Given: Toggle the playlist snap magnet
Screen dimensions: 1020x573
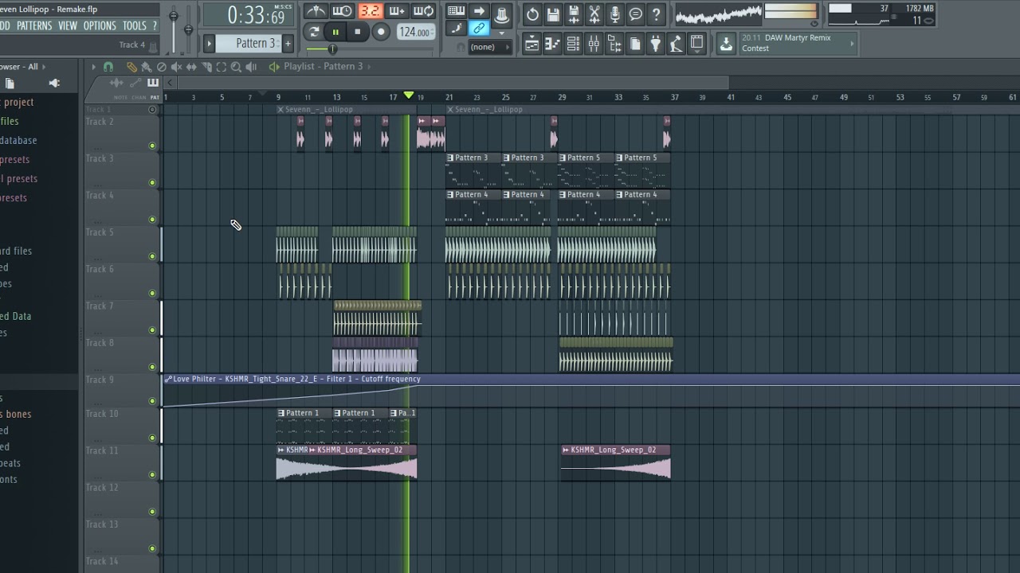Looking at the screenshot, I should tap(108, 67).
